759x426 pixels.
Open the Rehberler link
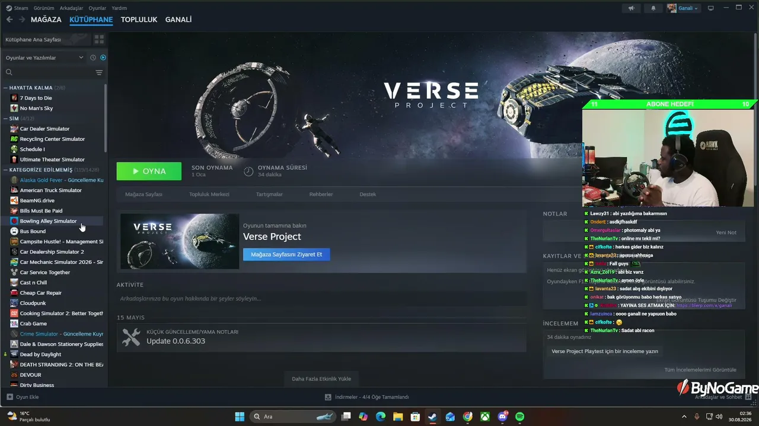tap(321, 194)
